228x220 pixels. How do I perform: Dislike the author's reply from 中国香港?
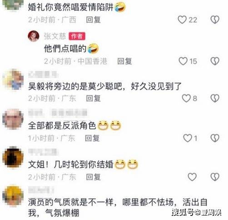point(215,61)
